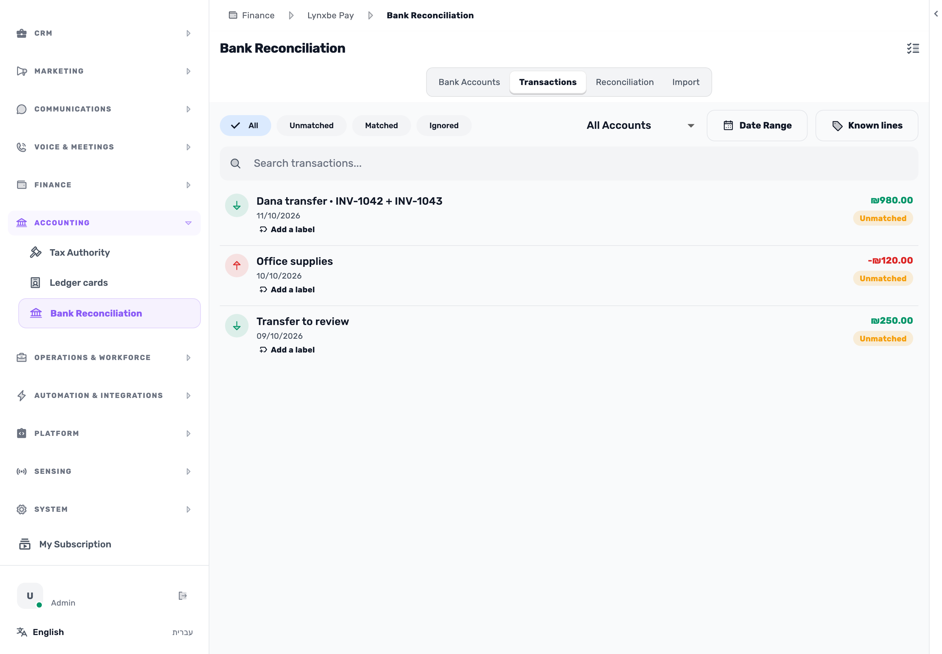Click the green arrow icon for Dana transfer
The width and height of the screenshot is (942, 654).
[x=236, y=205]
